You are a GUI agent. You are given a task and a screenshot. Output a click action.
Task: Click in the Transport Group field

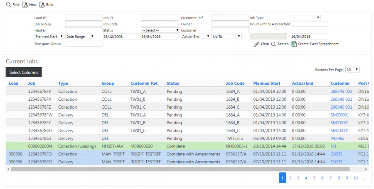84,44
